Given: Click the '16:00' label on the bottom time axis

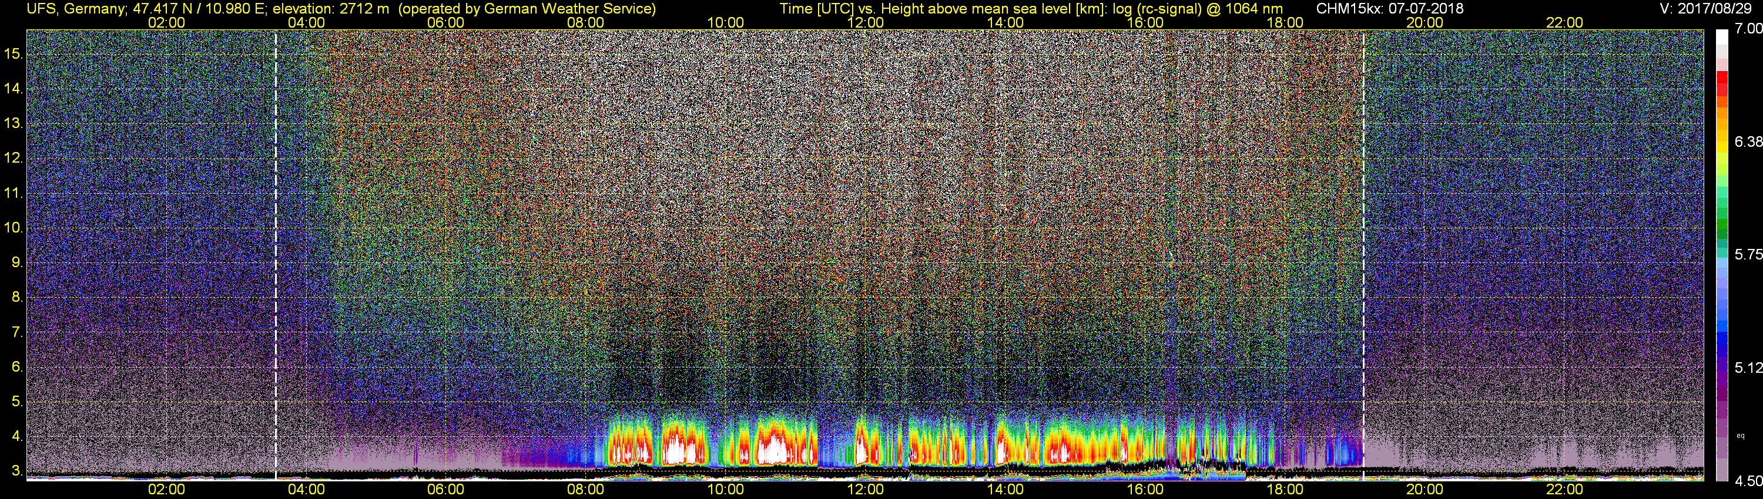Looking at the screenshot, I should pyautogui.click(x=1145, y=490).
